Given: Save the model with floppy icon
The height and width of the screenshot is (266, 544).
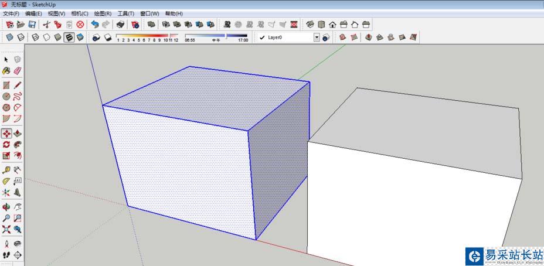Looking at the screenshot, I should (x=32, y=24).
